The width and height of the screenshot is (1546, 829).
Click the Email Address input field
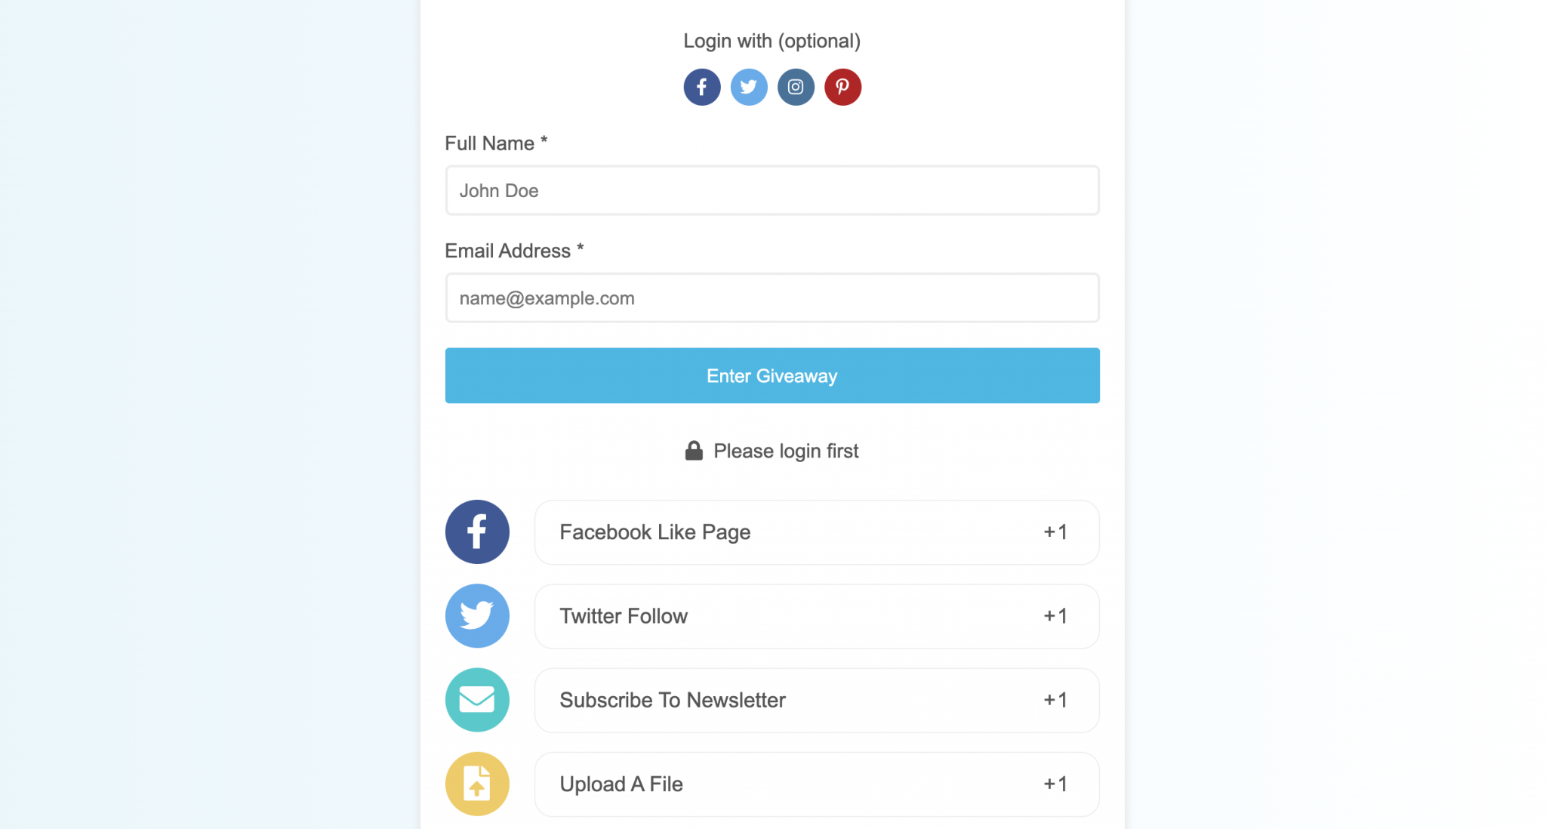771,297
